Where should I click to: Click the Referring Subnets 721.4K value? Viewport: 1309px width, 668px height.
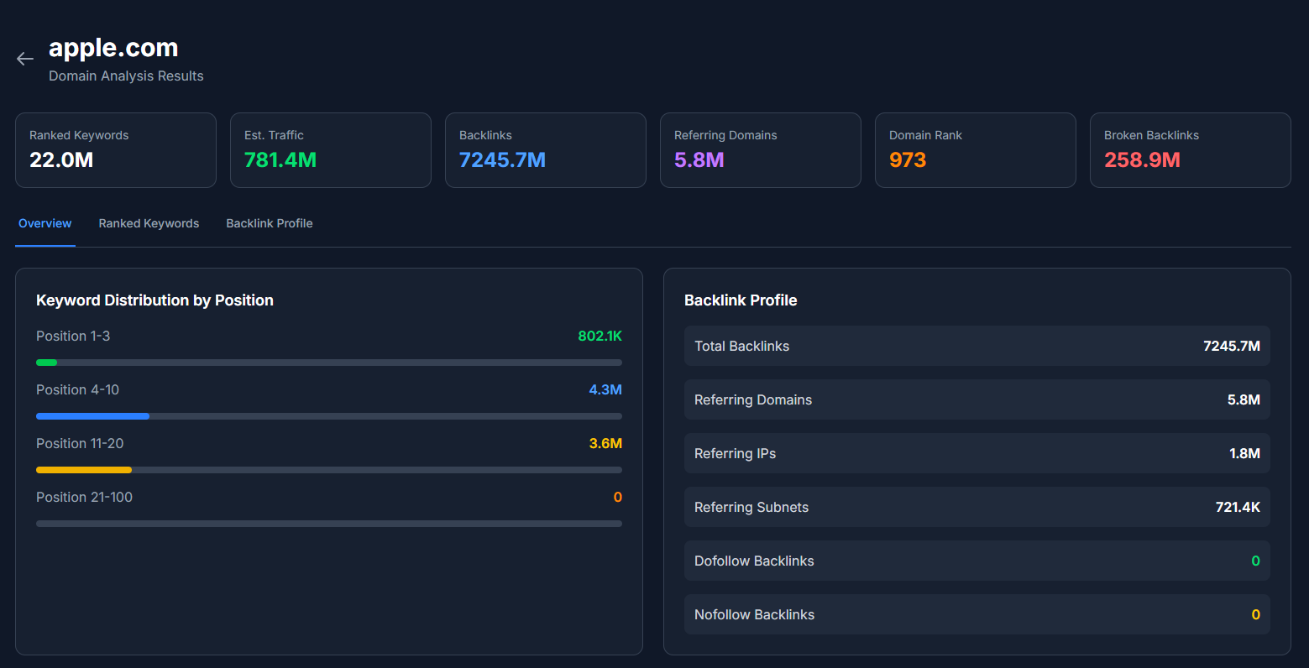(x=1238, y=507)
